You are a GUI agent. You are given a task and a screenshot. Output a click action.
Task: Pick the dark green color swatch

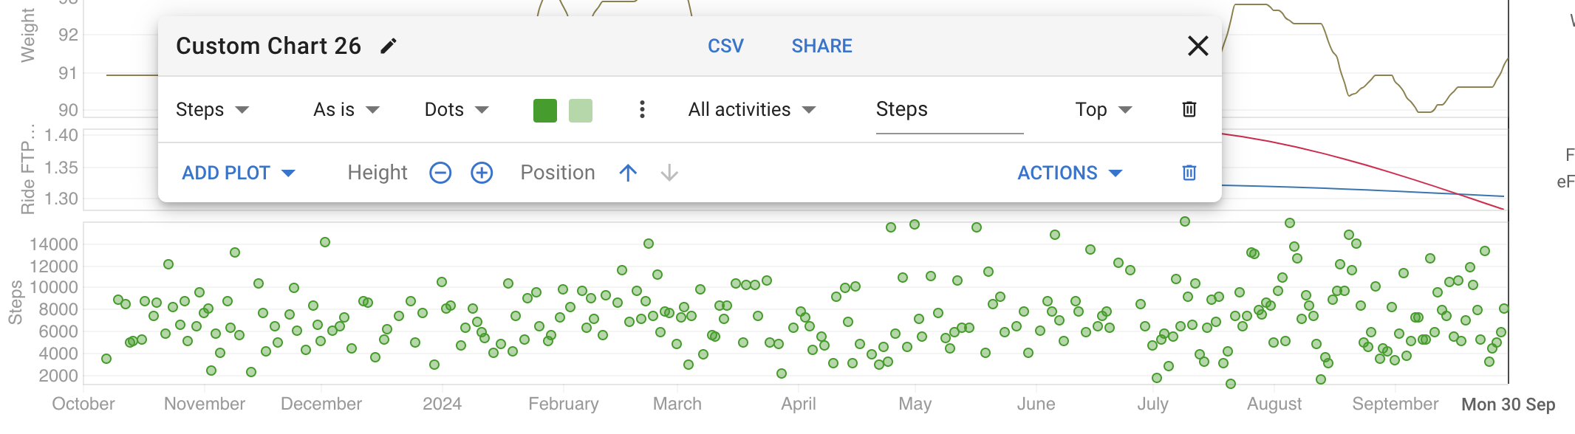pyautogui.click(x=545, y=110)
